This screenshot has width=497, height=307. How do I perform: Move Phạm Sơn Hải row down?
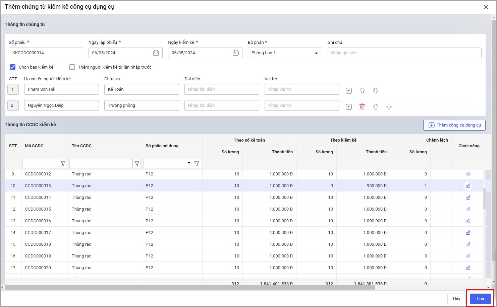(376, 91)
